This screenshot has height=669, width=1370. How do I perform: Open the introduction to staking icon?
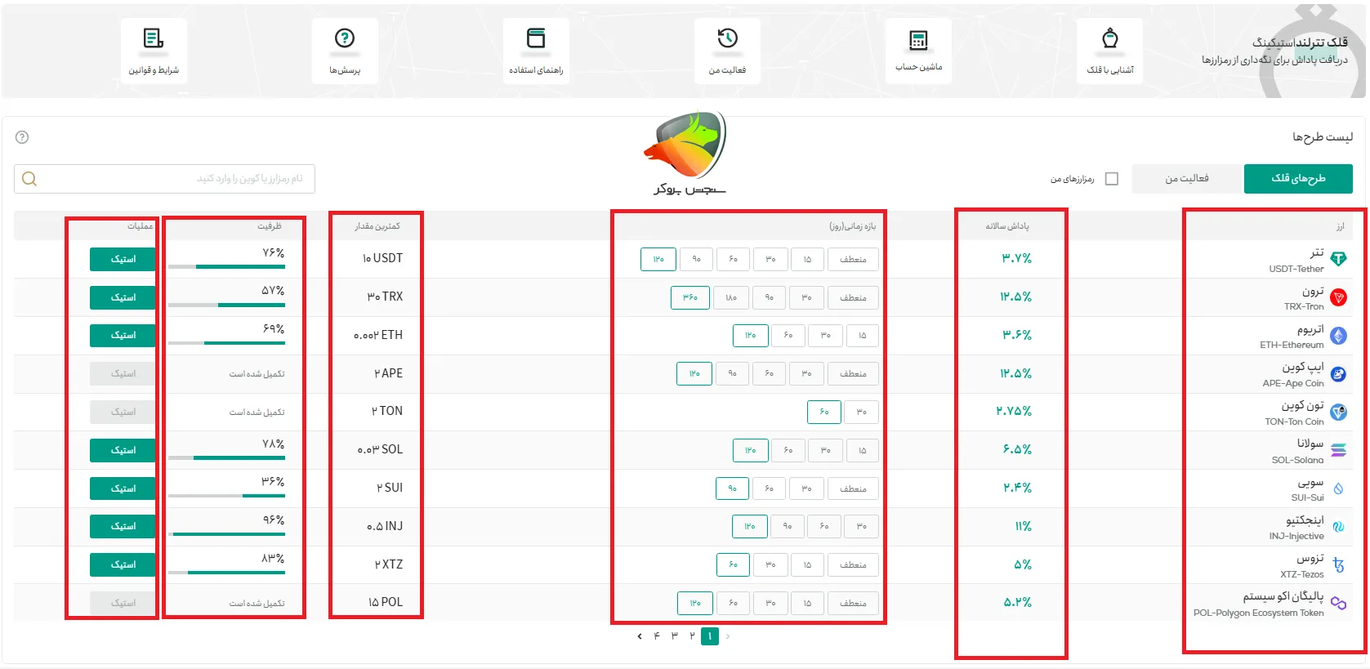[x=1109, y=38]
